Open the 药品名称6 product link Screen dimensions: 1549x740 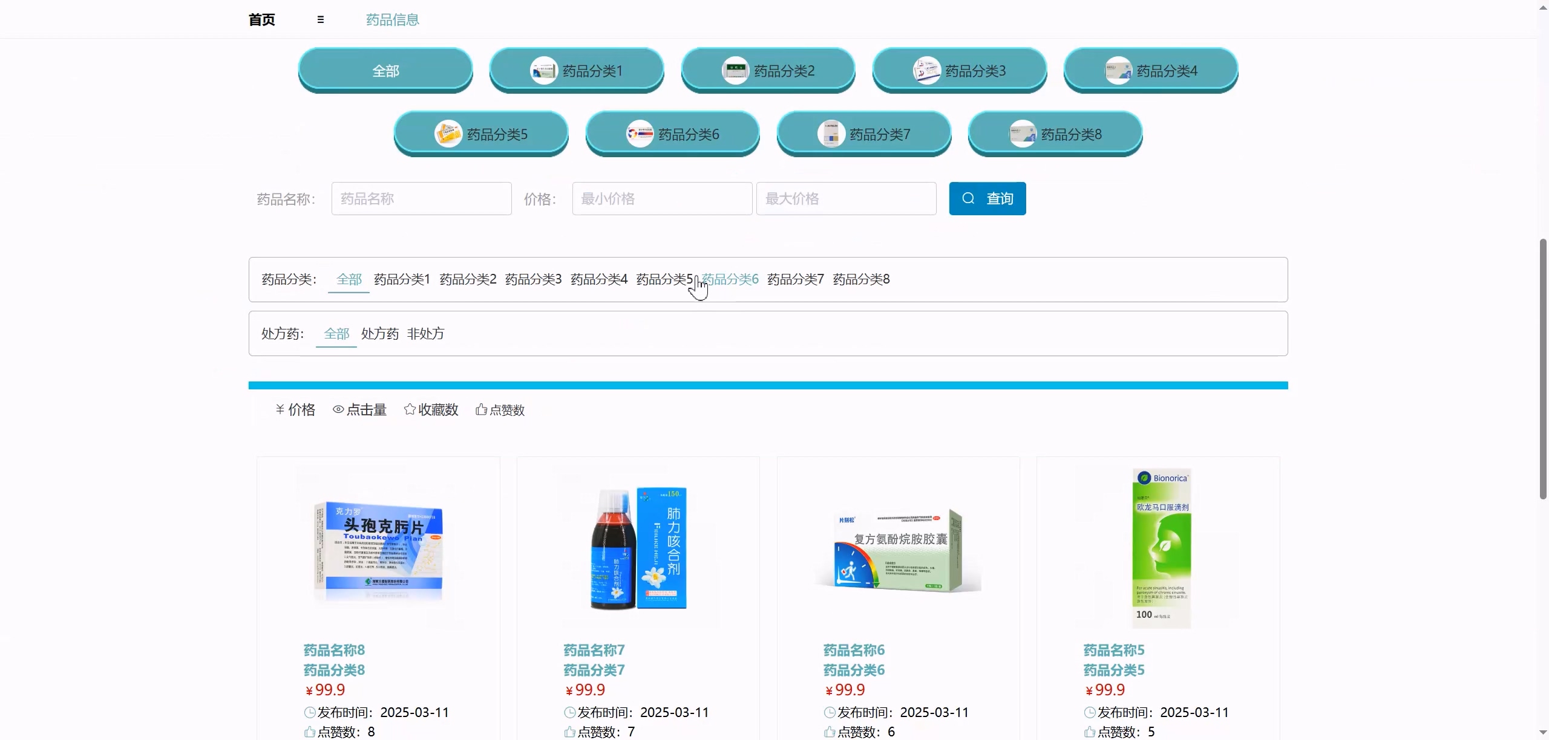853,650
